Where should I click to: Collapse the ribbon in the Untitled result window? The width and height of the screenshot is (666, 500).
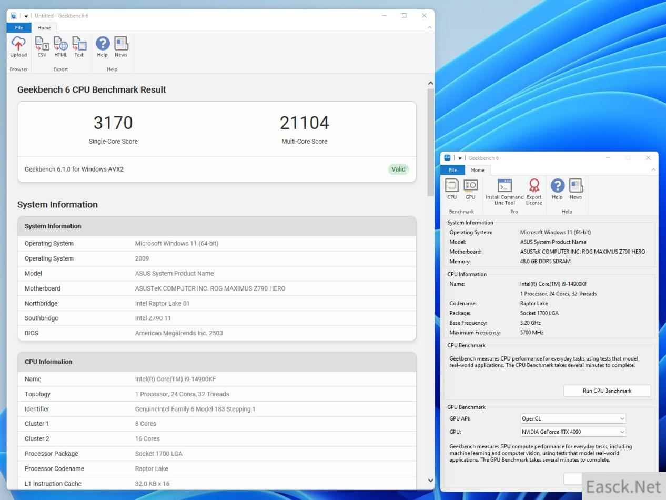click(430, 27)
